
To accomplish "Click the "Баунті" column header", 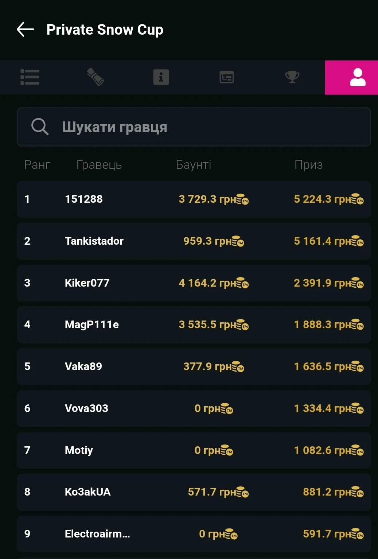I will coord(194,165).
